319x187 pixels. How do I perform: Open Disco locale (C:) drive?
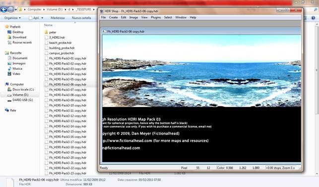click(23, 90)
